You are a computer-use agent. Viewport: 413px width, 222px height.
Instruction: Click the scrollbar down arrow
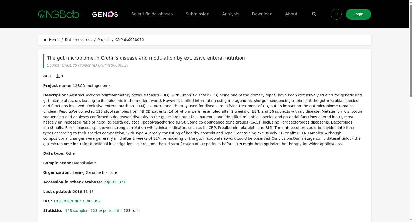(x=411, y=220)
